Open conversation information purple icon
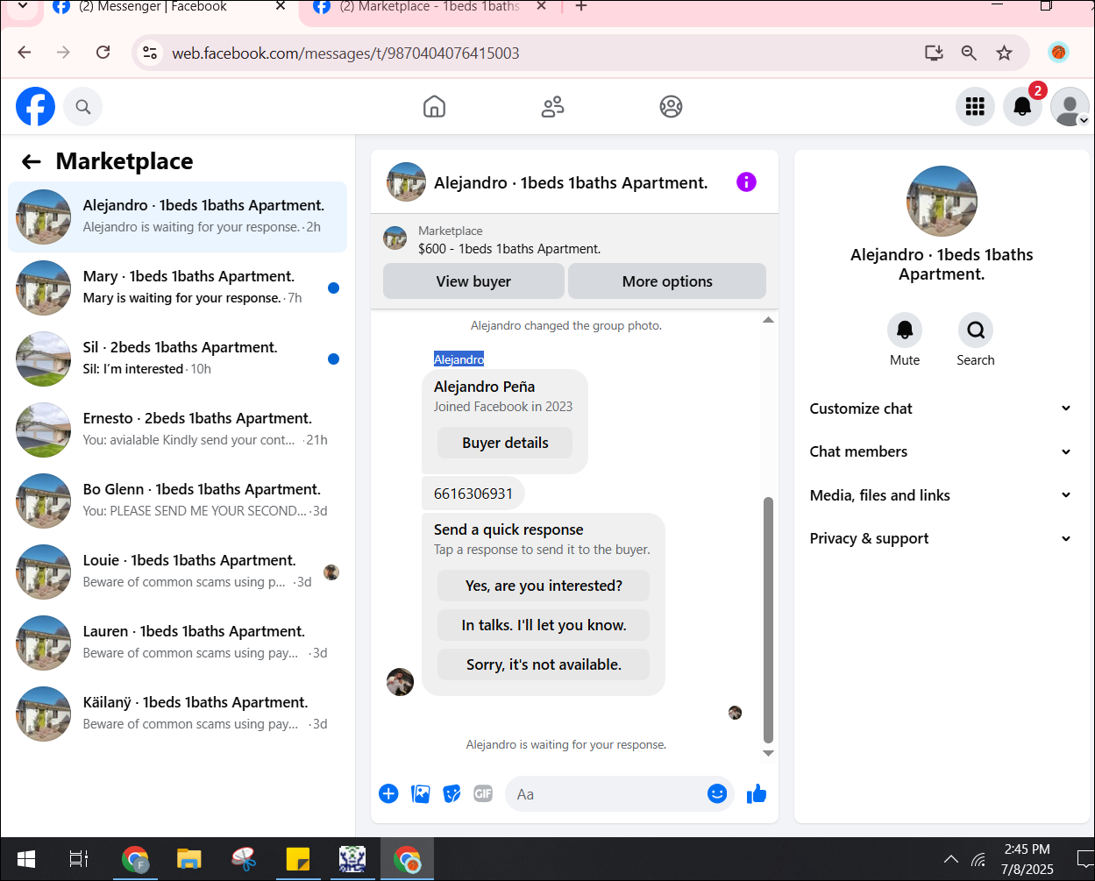 [x=746, y=182]
